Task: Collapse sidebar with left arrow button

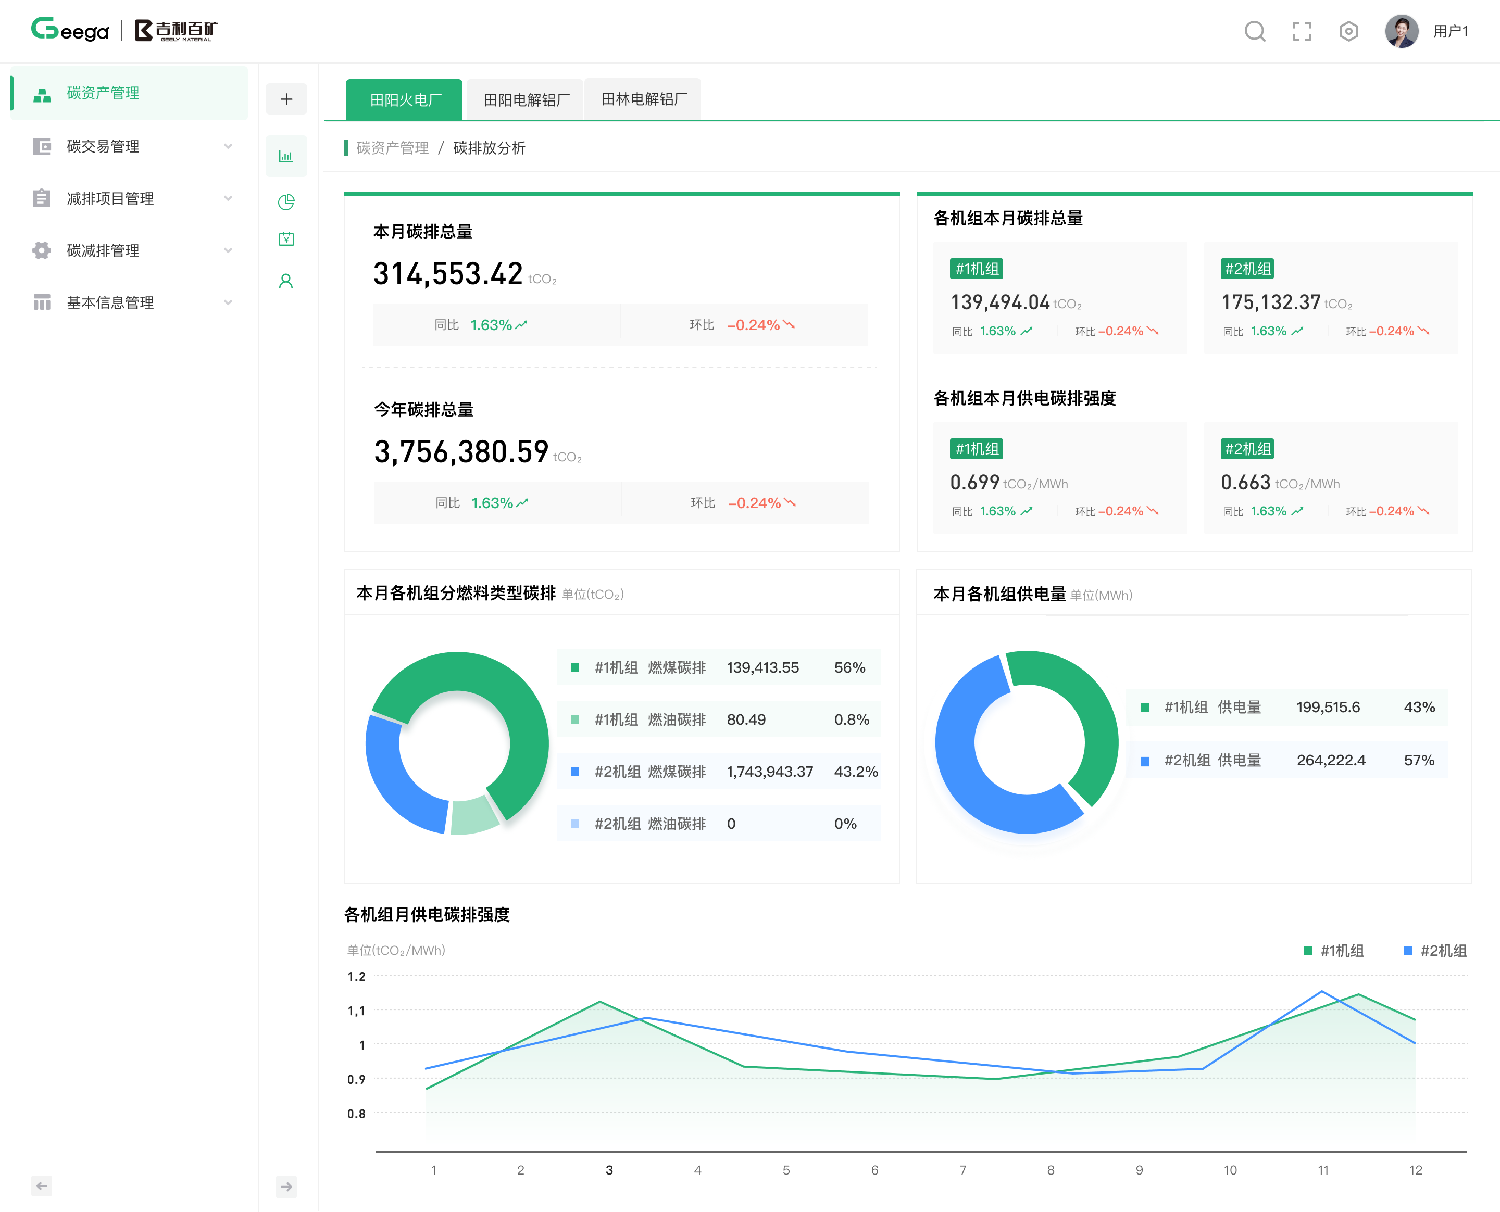Action: (x=42, y=1185)
